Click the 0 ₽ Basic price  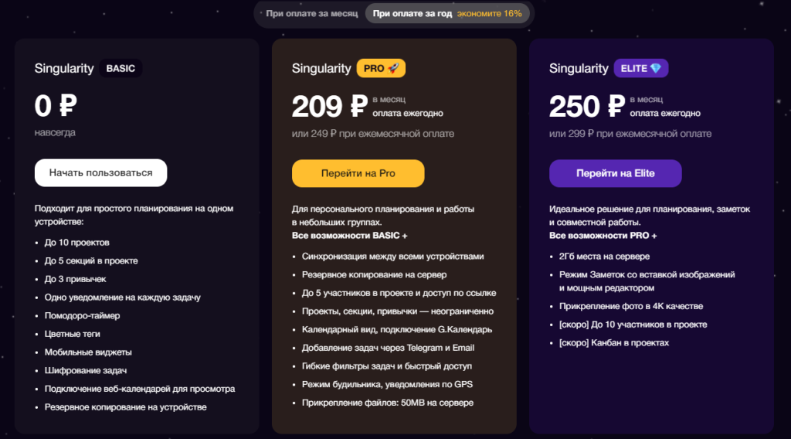point(56,107)
